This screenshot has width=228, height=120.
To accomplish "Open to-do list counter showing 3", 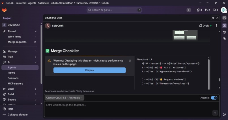I will (x=215, y=10).
